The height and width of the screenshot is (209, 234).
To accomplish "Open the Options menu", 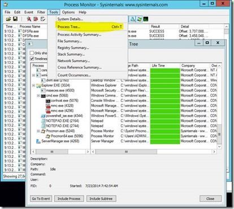I will click(68, 12).
